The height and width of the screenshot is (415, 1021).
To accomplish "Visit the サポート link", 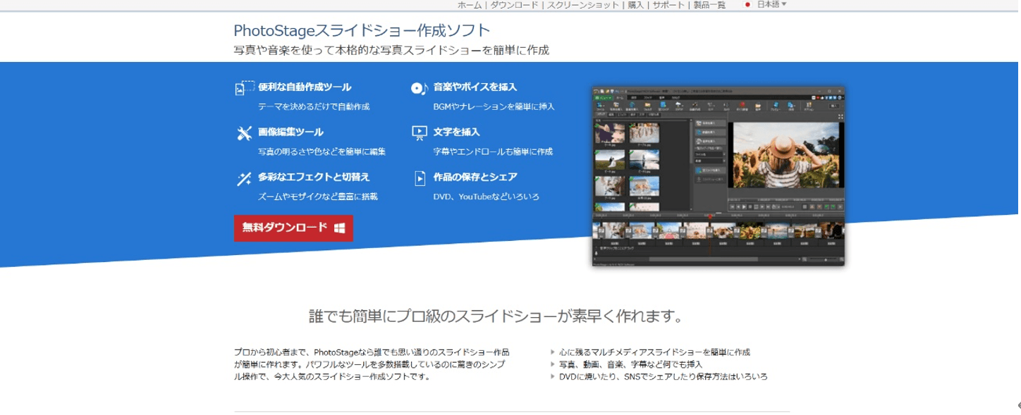I will pos(669,5).
